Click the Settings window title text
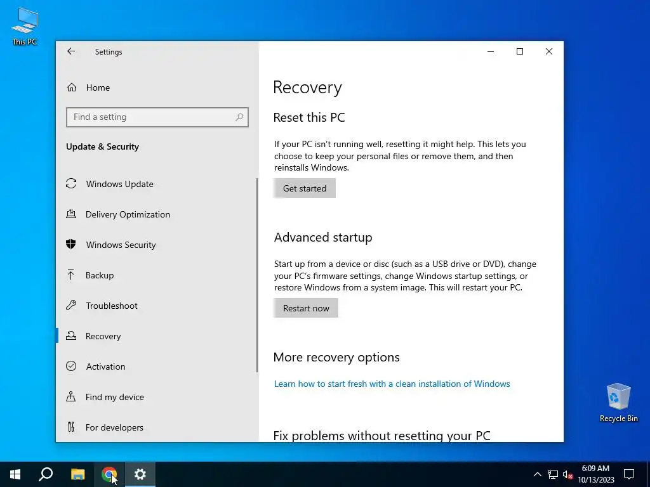The height and width of the screenshot is (487, 650). tap(108, 52)
